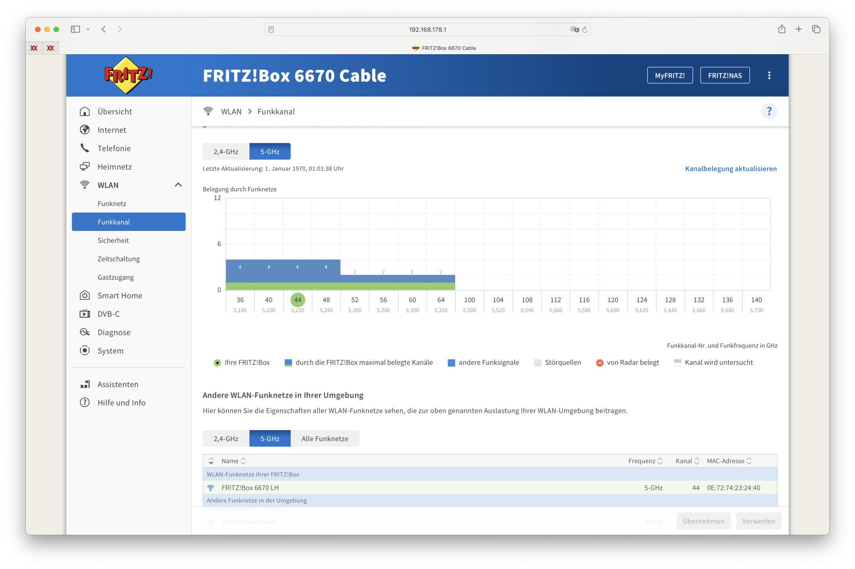Click channel 100 label under chart
The image size is (855, 569).
469,300
